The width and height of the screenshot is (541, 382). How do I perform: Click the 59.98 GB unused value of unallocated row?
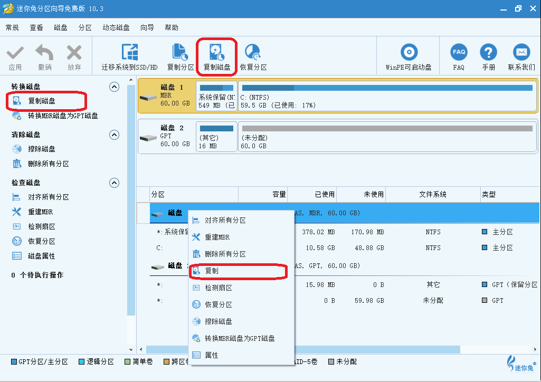[x=369, y=301]
